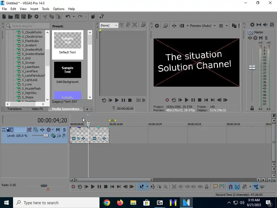Select the Normal Edit tool in bottom toolbar
The width and height of the screenshot is (277, 208).
click(x=141, y=187)
